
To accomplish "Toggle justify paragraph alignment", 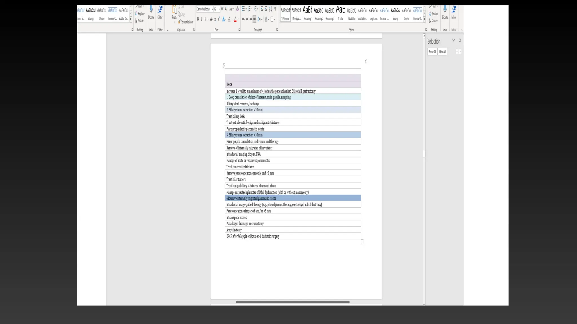I will coord(254,19).
